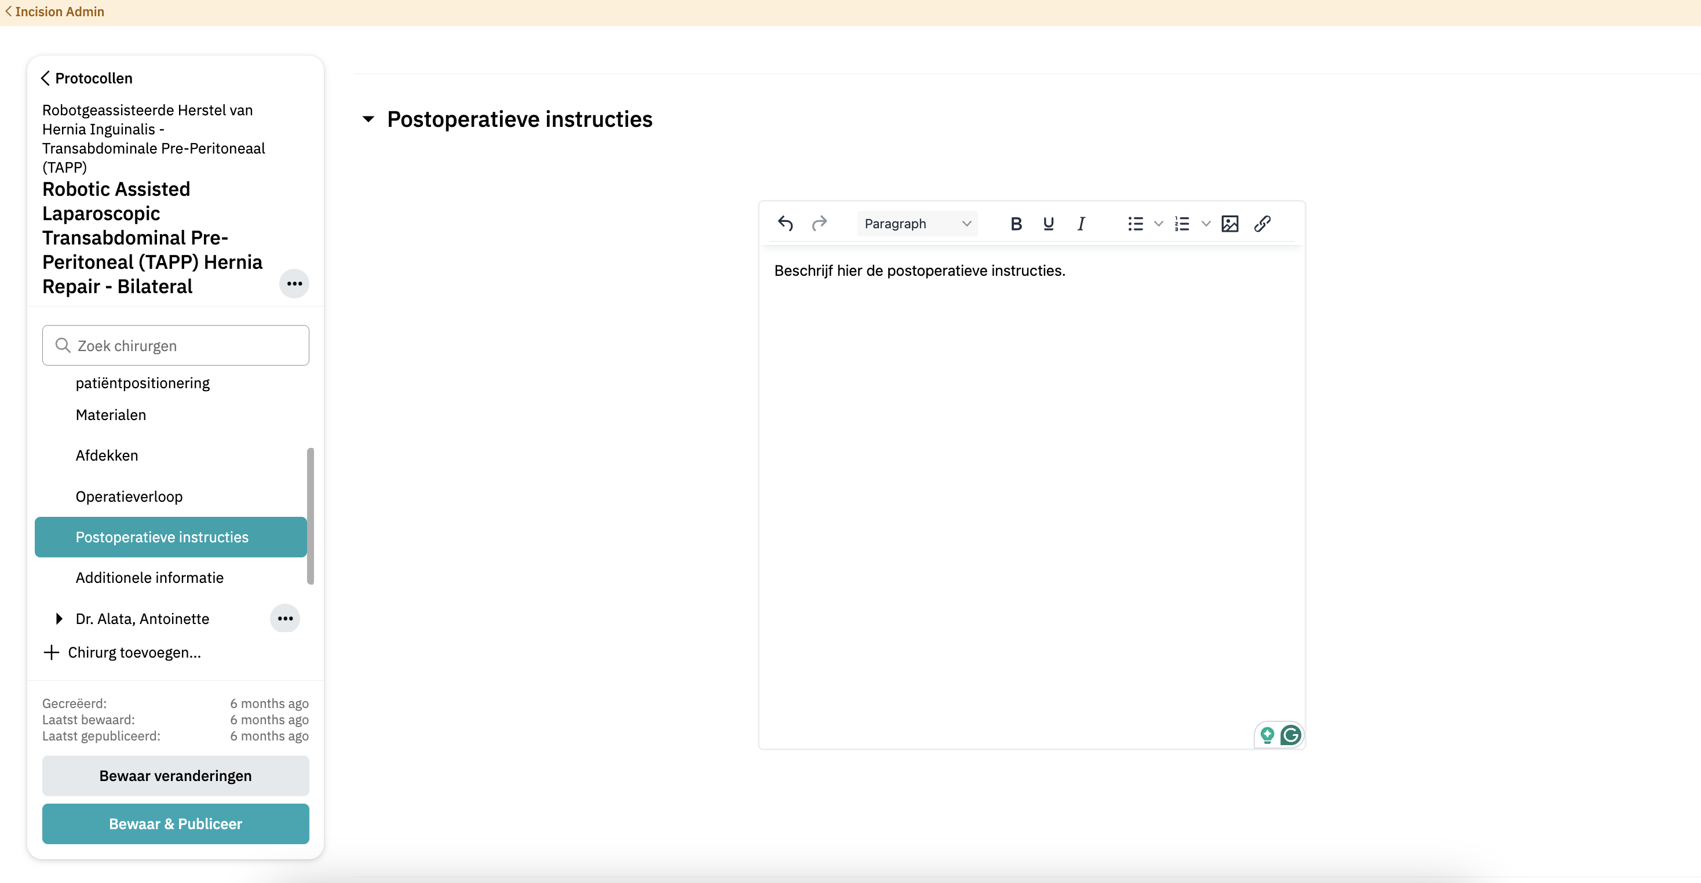Click the Bewaar & Publiceer button
Screen dimensions: 1701x883
[x=175, y=823]
